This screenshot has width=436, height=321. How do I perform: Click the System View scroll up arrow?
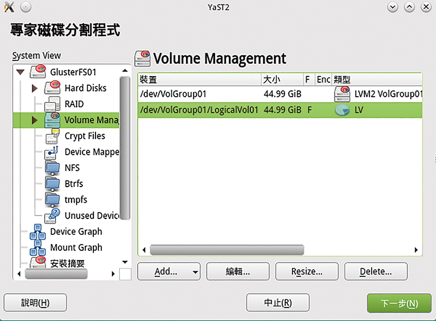pos(125,70)
